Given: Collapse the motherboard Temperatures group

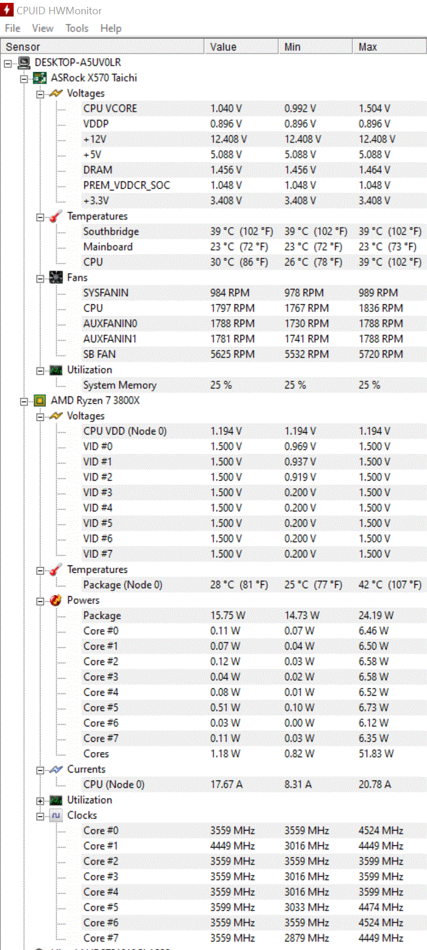Looking at the screenshot, I should point(40,217).
